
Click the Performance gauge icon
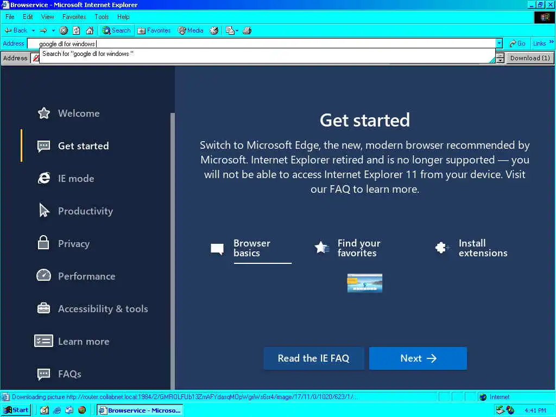43,275
